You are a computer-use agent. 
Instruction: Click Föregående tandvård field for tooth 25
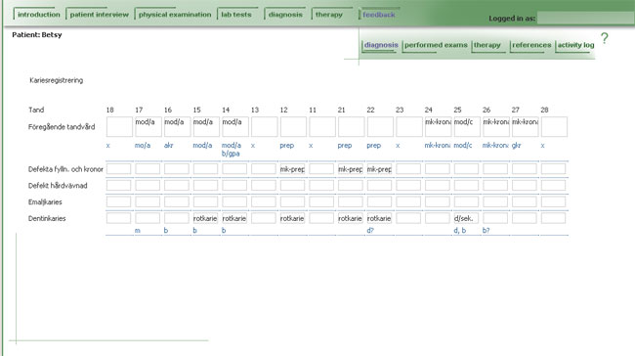(x=467, y=126)
